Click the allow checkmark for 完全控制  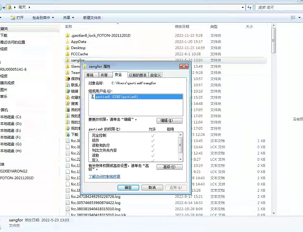click(x=153, y=135)
